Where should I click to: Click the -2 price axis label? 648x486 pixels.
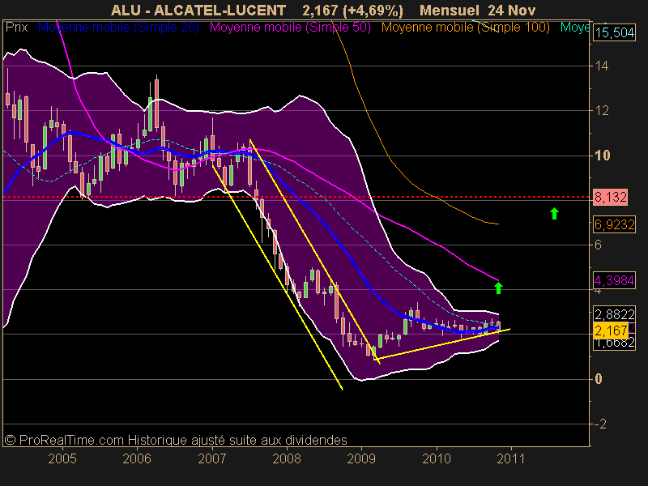600,424
